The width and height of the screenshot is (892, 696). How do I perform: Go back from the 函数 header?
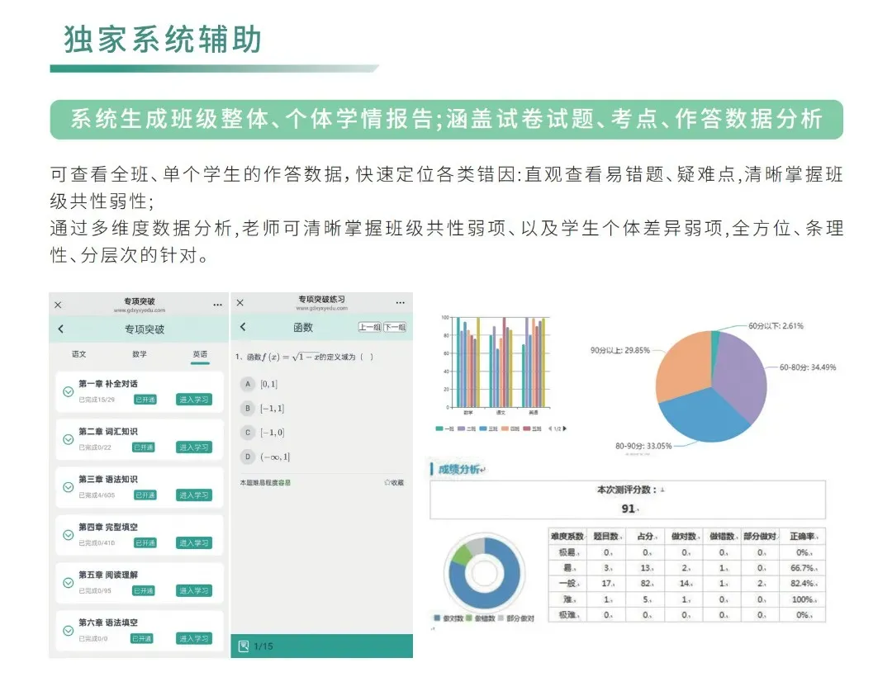pos(243,326)
